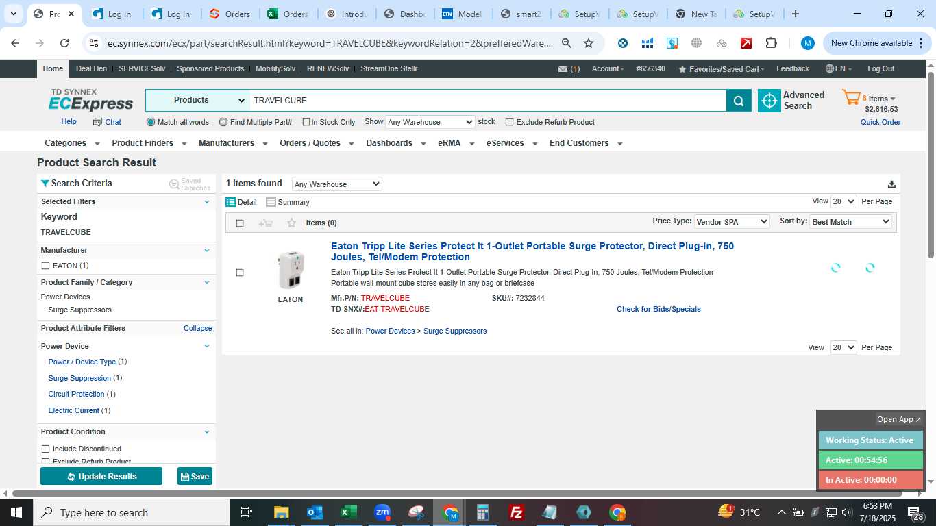This screenshot has width=936, height=526.
Task: Select Find Multiple Part# radio button
Action: [x=223, y=122]
